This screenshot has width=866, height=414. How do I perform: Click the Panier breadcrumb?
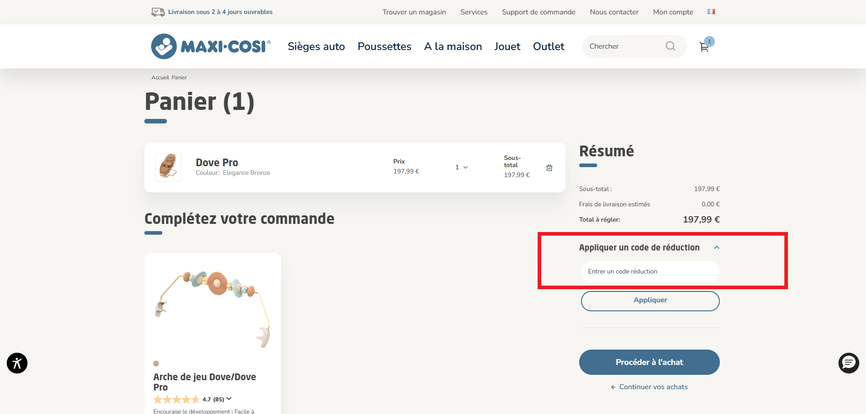point(179,77)
